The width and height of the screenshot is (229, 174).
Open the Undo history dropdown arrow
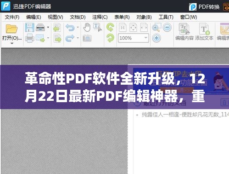click(x=78, y=27)
